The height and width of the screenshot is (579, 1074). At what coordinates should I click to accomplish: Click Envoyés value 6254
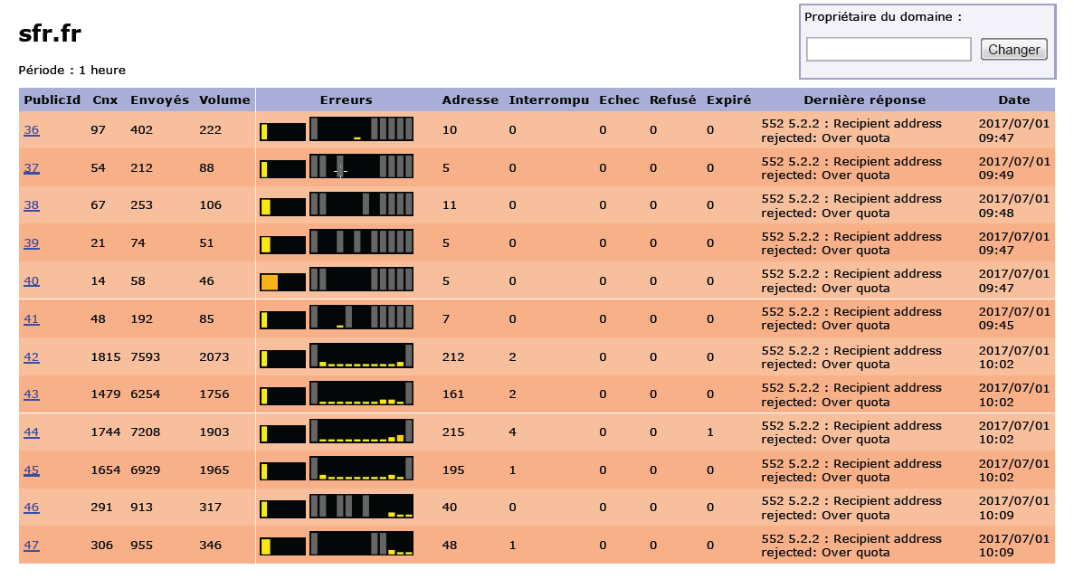145,394
